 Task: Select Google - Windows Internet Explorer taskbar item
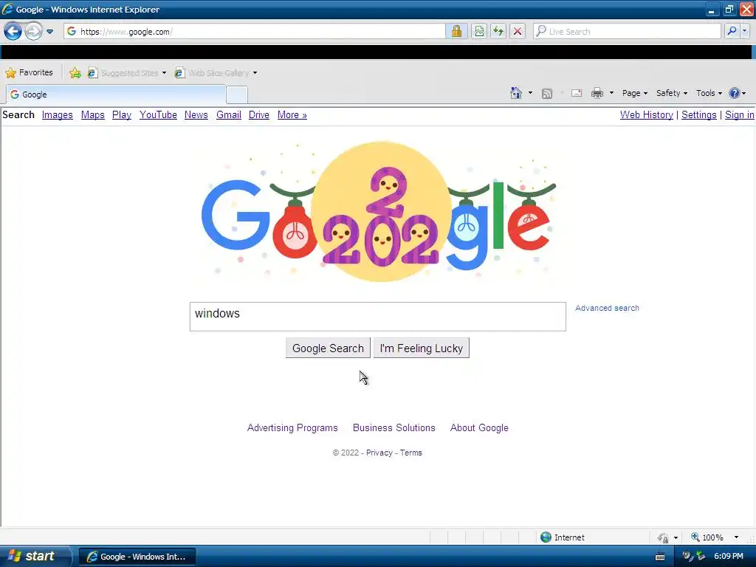tap(137, 557)
